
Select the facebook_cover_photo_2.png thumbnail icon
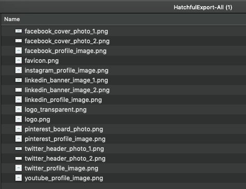click(19, 41)
